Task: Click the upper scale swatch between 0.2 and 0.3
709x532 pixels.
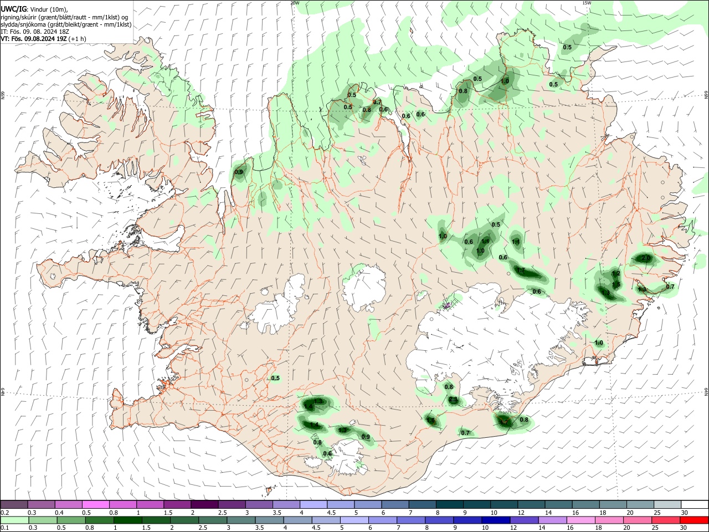Action: point(14,504)
